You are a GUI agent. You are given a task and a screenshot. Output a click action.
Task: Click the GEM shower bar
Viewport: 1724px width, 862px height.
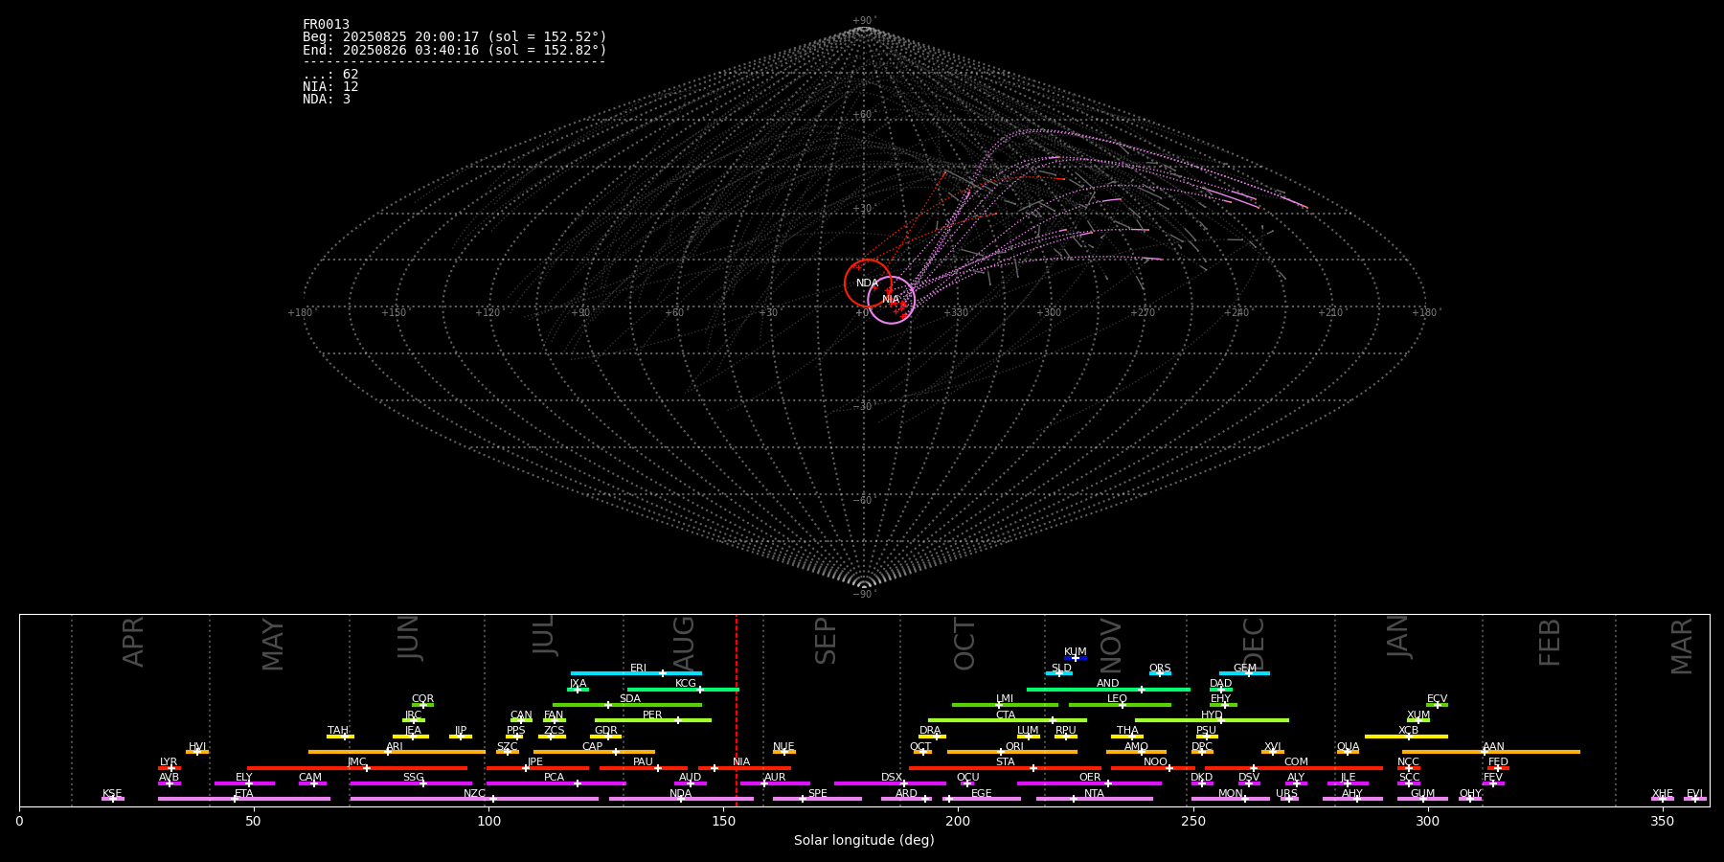(x=1244, y=673)
